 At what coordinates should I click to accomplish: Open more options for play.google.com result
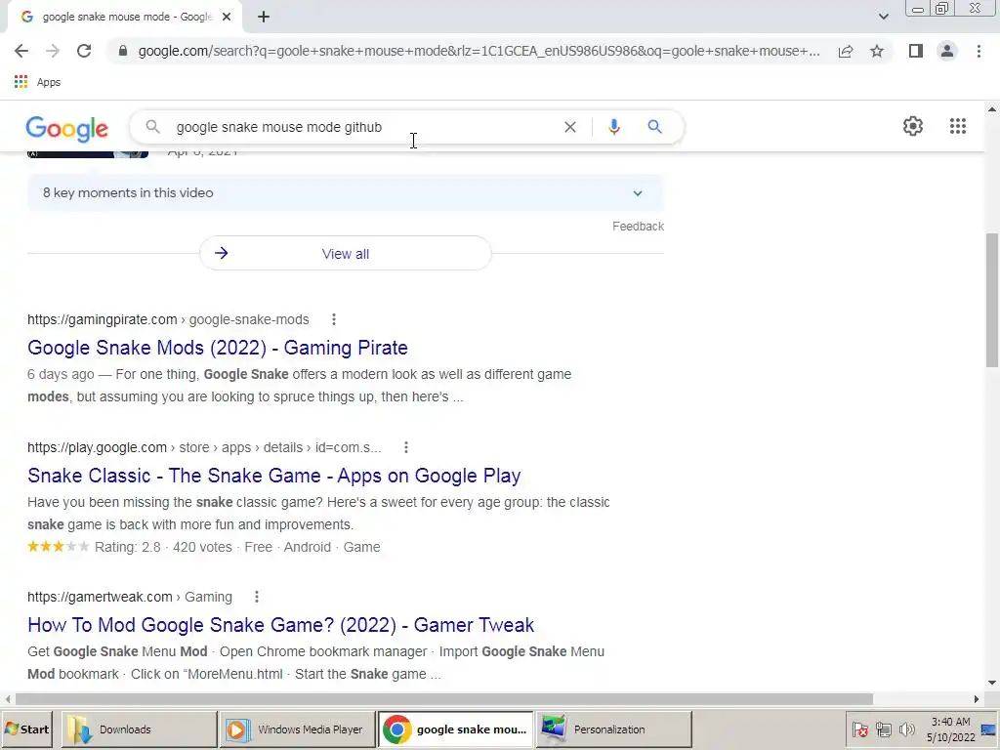click(x=405, y=447)
